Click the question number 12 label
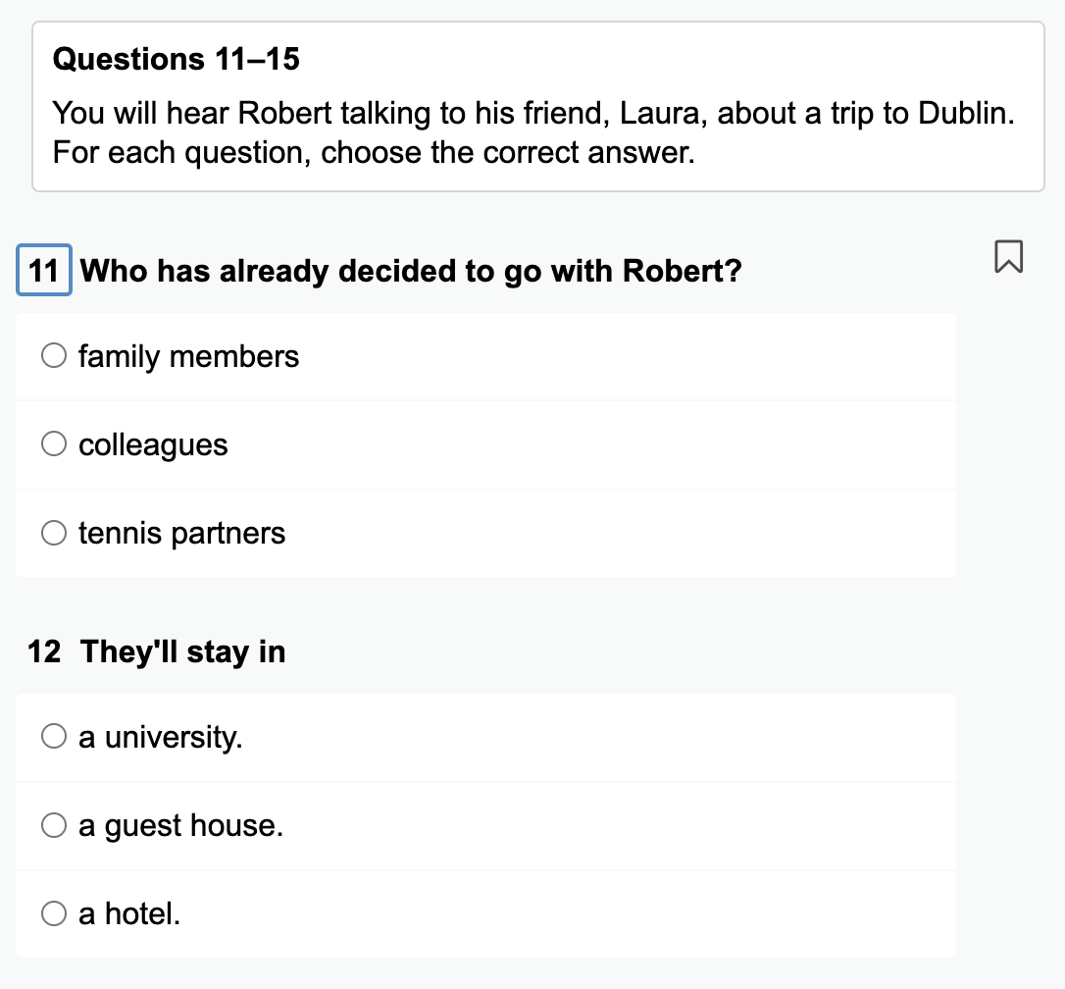 point(44,651)
